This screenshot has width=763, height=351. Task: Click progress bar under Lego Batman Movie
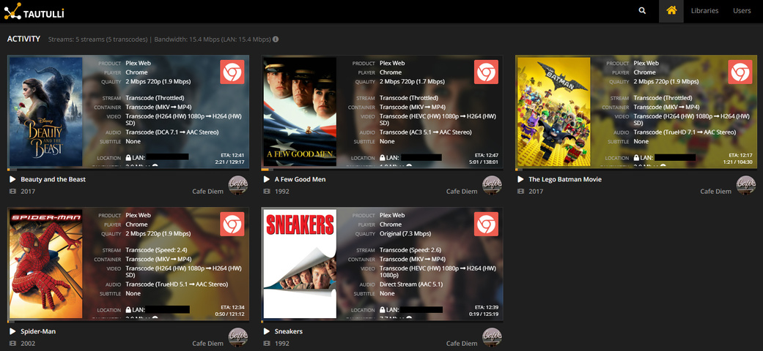pyautogui.click(x=636, y=170)
